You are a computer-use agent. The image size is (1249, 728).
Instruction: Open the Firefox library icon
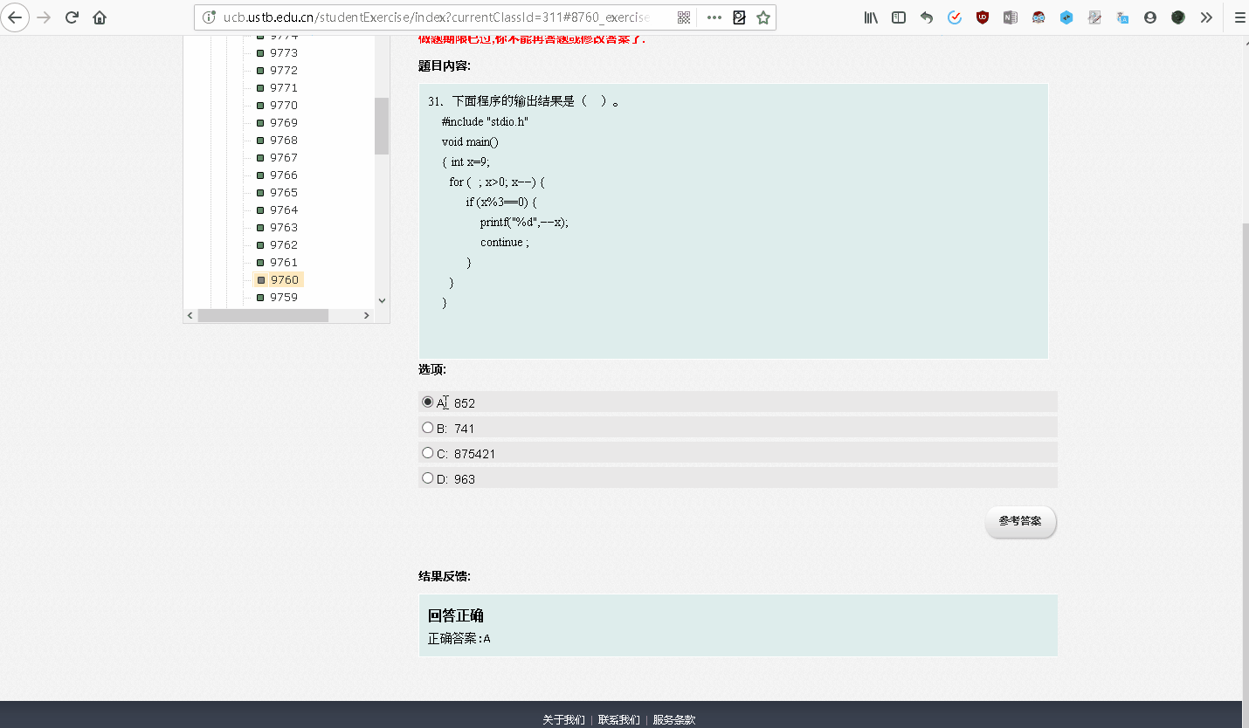tap(871, 17)
